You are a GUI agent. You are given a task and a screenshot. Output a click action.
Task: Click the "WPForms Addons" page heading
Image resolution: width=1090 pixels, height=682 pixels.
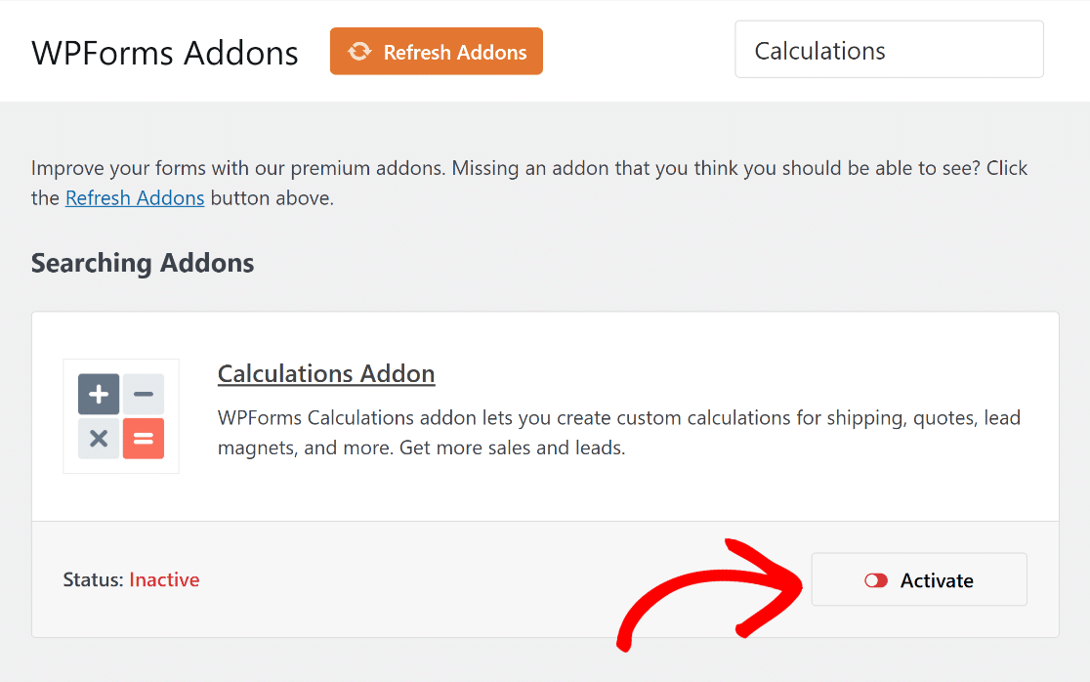click(165, 53)
